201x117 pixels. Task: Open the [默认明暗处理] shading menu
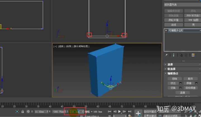click(x=81, y=46)
